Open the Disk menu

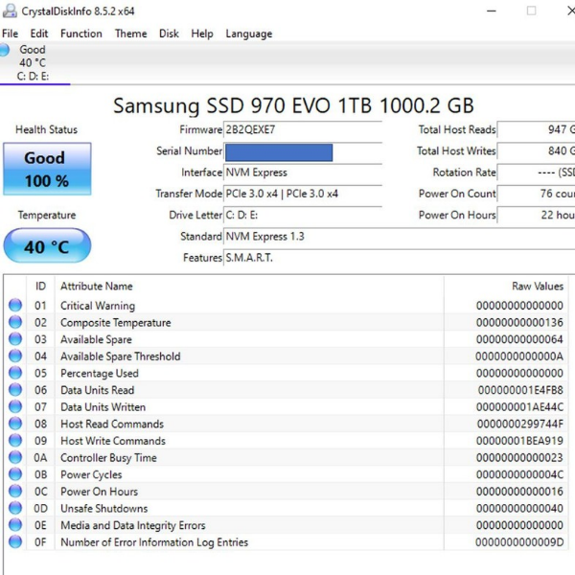coord(169,34)
